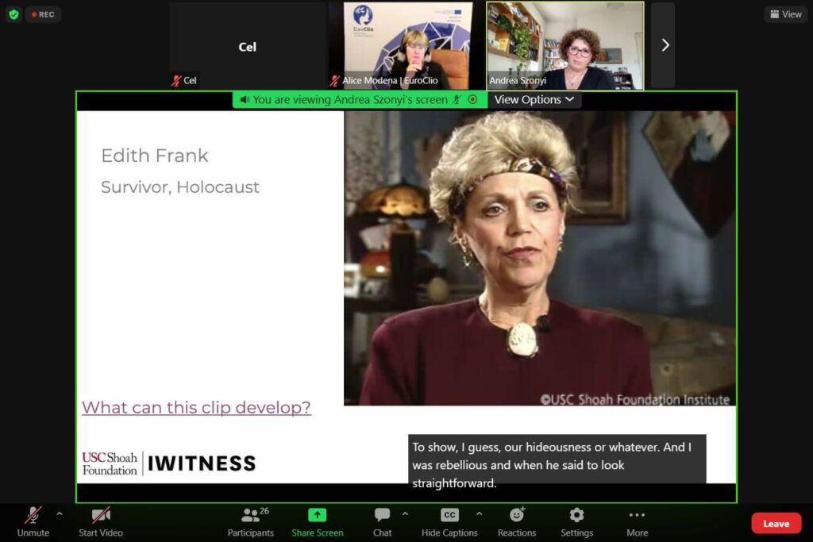Click the More three-dots icon

point(637,515)
